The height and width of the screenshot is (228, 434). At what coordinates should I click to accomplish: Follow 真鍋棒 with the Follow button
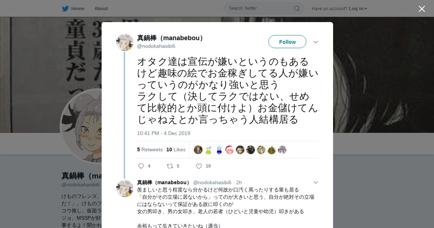(x=287, y=42)
